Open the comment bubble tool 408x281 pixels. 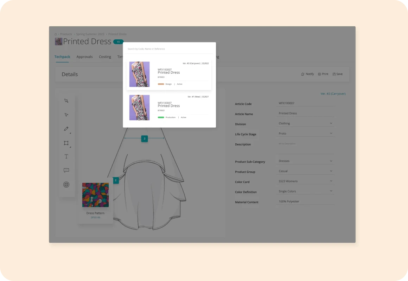pyautogui.click(x=66, y=170)
